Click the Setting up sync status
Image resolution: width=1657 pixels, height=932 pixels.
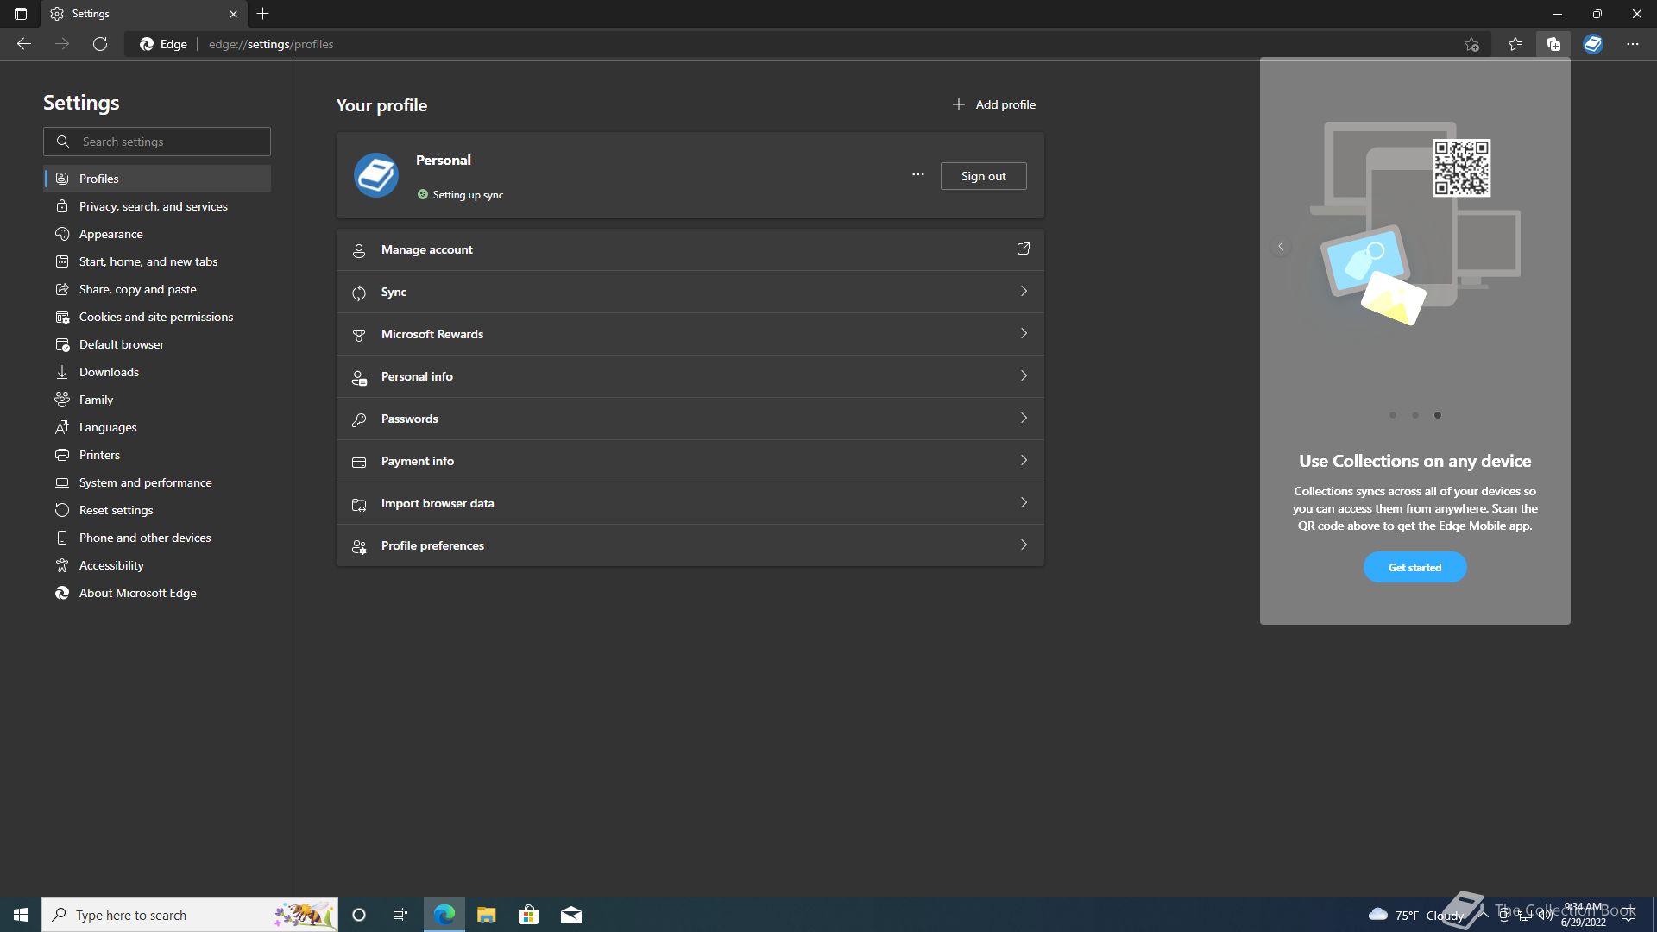pyautogui.click(x=460, y=195)
